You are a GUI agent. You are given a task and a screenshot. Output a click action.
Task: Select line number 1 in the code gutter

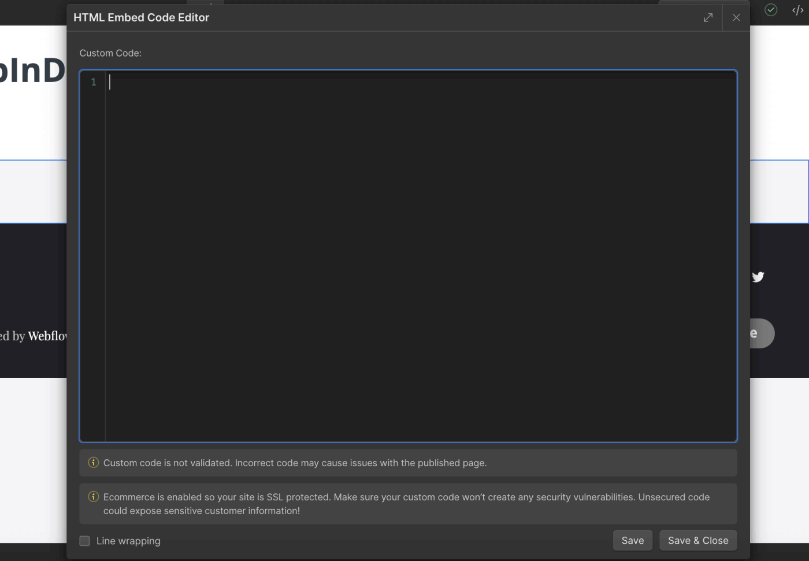coord(94,82)
